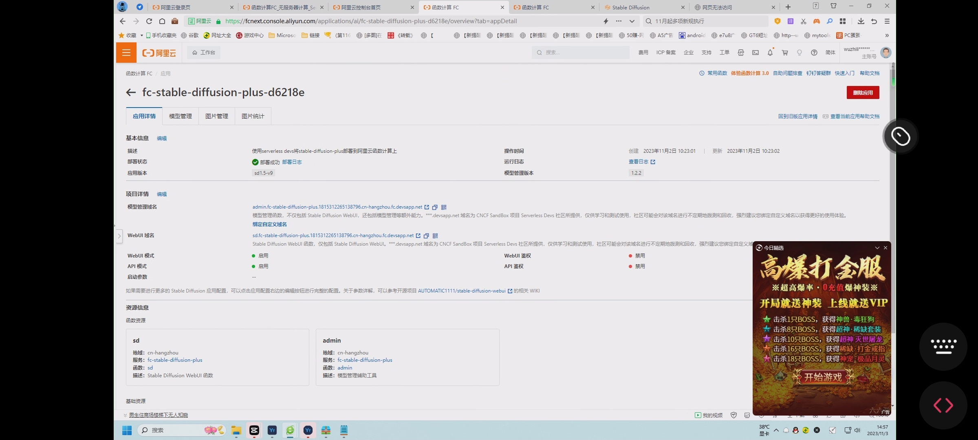
Task: Open the 查看日志 link
Action: [642, 162]
